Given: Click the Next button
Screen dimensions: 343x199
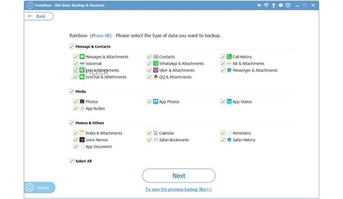Looking at the screenshot, I should pos(179,176).
